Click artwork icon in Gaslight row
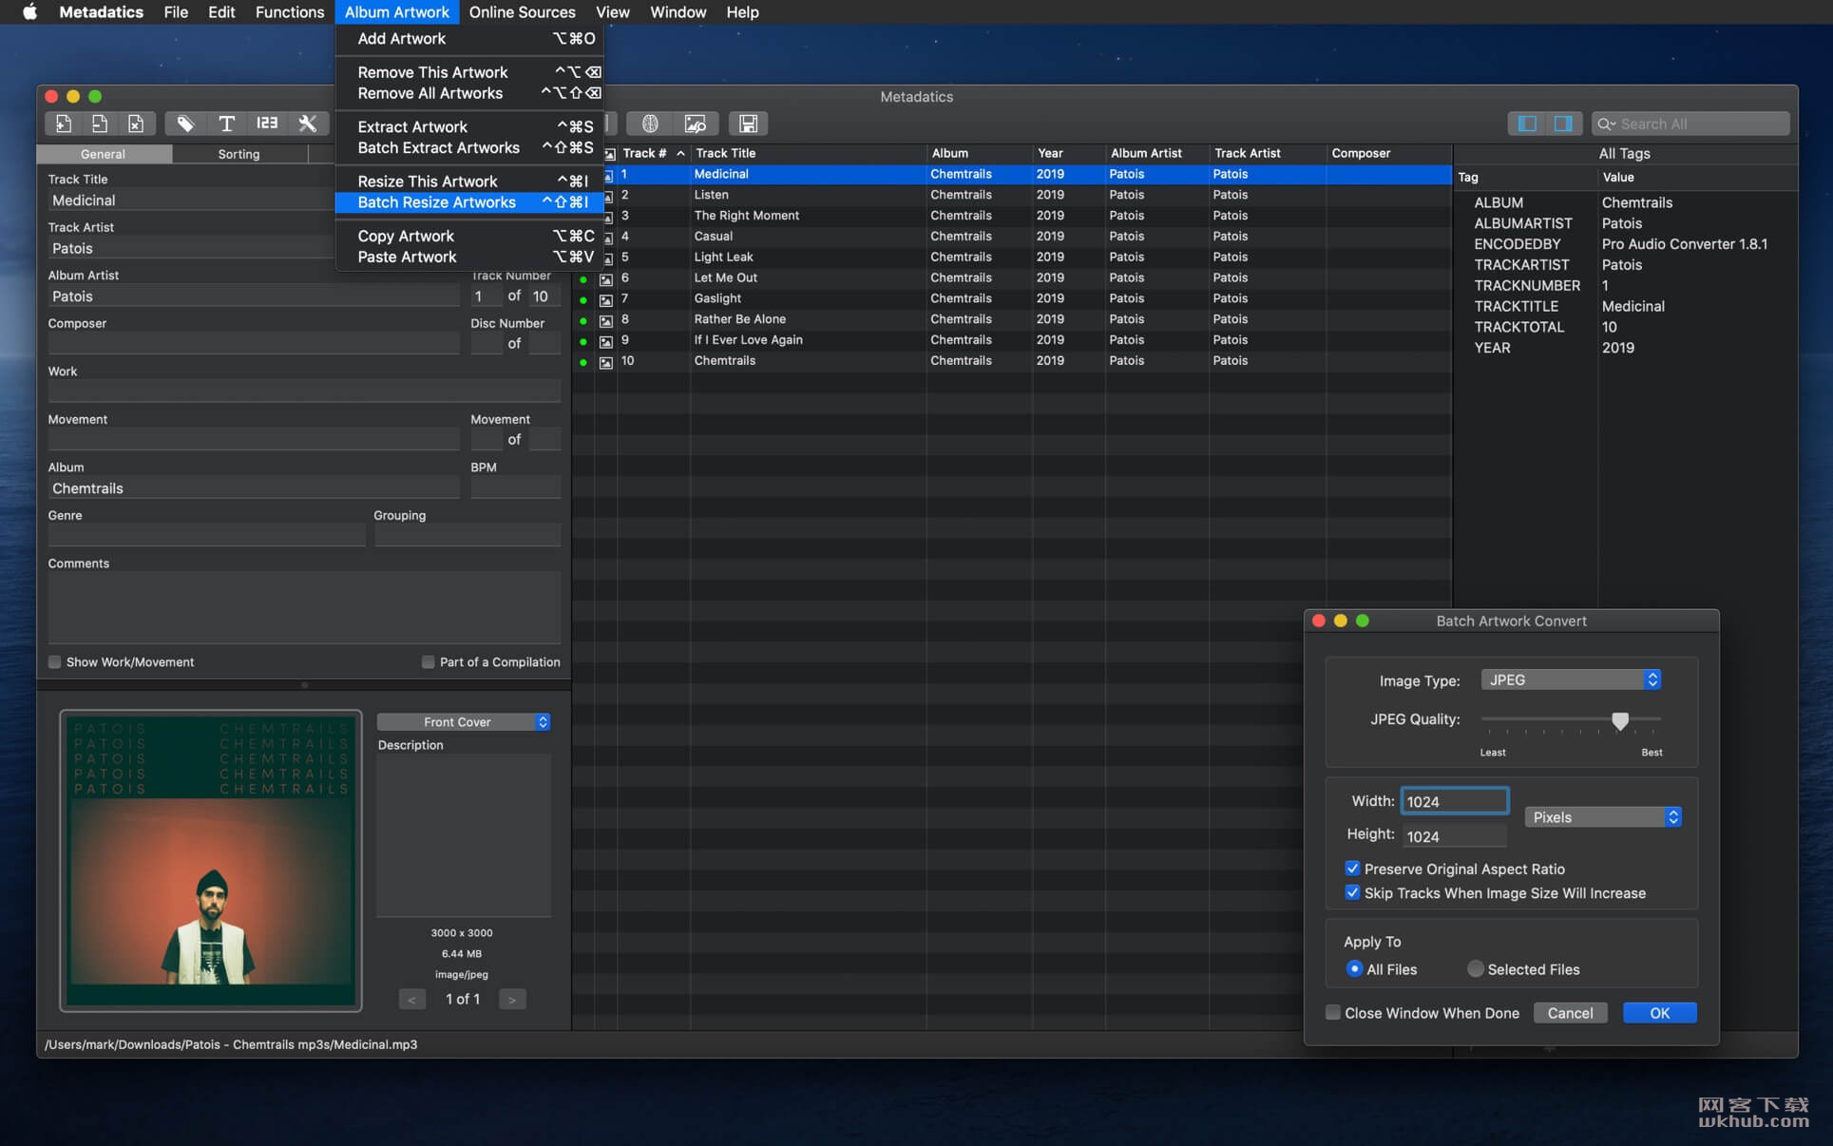Viewport: 1833px width, 1146px height. (x=606, y=300)
